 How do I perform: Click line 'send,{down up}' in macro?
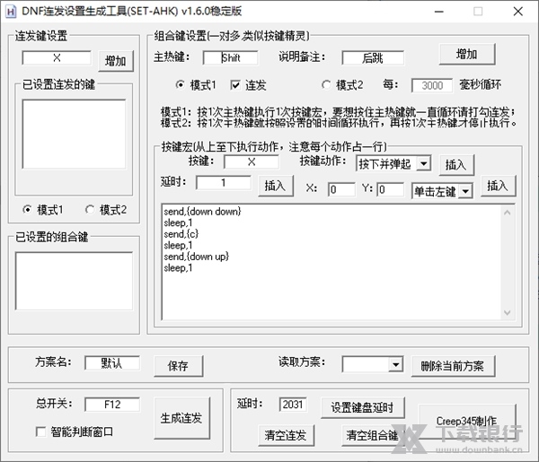(x=196, y=257)
